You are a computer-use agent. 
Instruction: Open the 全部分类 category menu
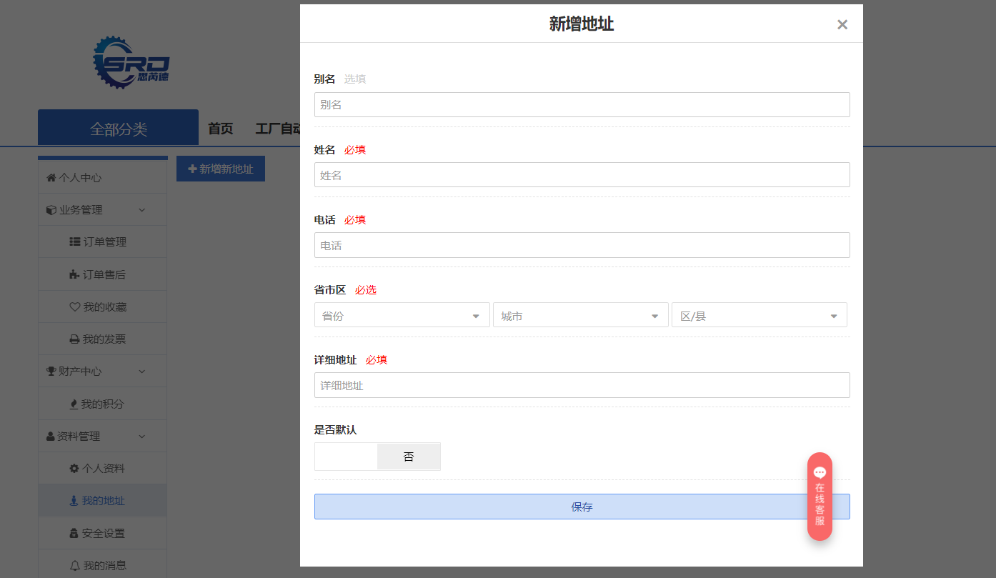(118, 129)
